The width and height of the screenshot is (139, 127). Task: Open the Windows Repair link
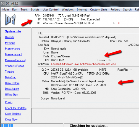14,66
